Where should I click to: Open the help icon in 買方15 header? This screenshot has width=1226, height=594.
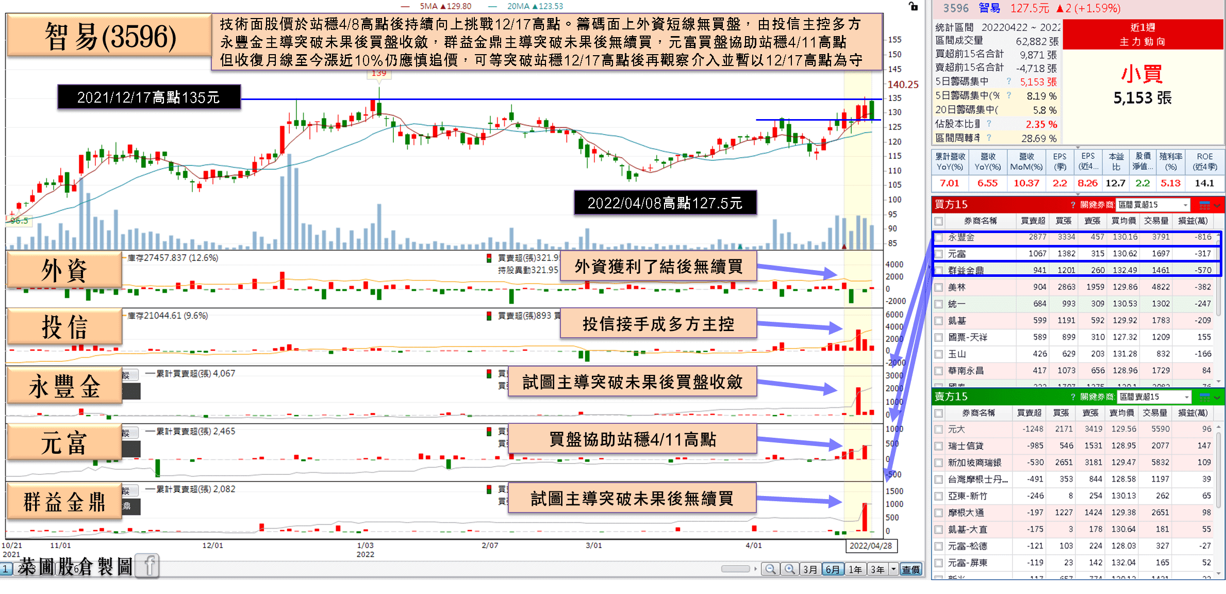click(x=1073, y=205)
